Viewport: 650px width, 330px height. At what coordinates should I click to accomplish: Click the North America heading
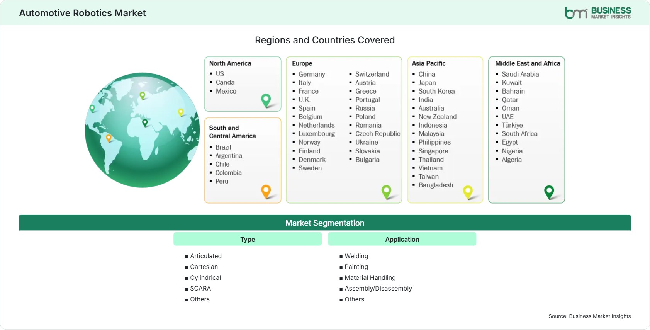[230, 63]
